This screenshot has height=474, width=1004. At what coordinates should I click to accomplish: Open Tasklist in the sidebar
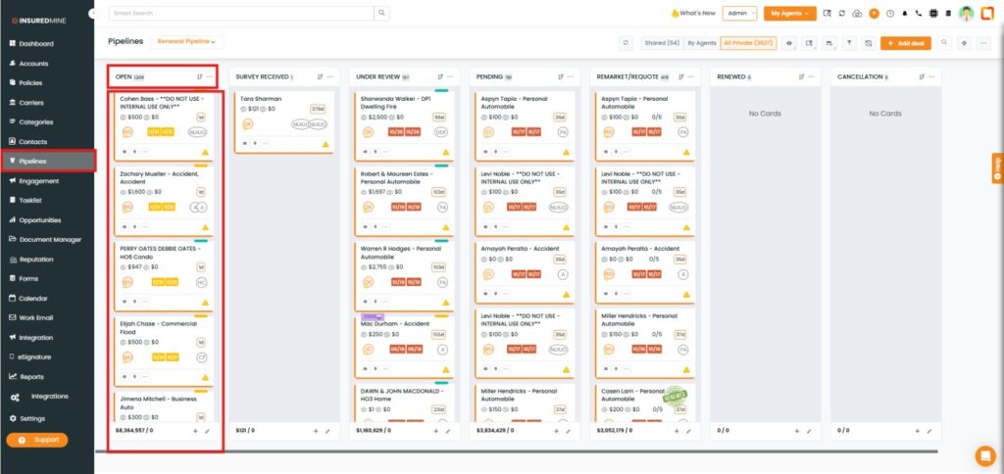pyautogui.click(x=31, y=201)
